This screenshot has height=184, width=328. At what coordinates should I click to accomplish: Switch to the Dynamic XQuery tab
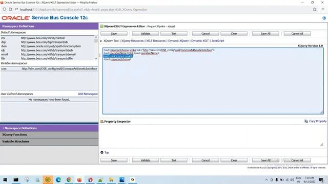[x=178, y=41]
